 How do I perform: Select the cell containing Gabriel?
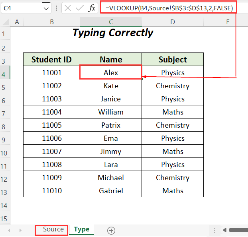111,190
